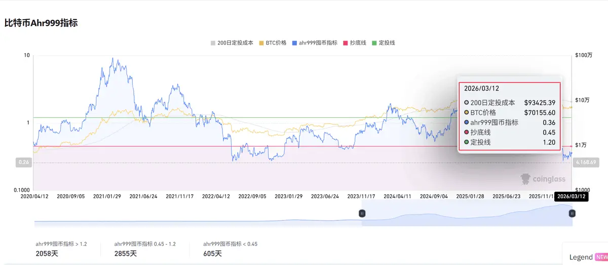Toggle the 定投线 legend series
The image size is (608, 265).
[x=383, y=43]
